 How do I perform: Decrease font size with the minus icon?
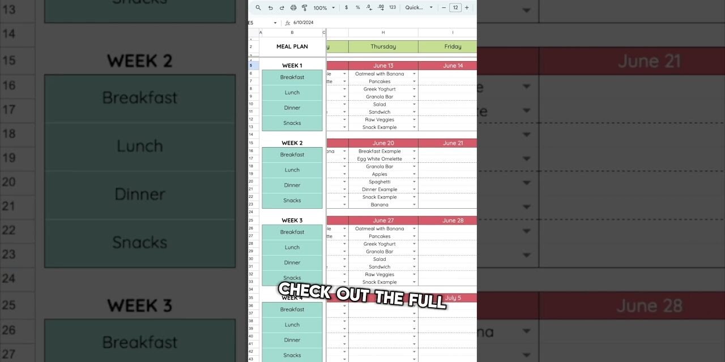(444, 7)
